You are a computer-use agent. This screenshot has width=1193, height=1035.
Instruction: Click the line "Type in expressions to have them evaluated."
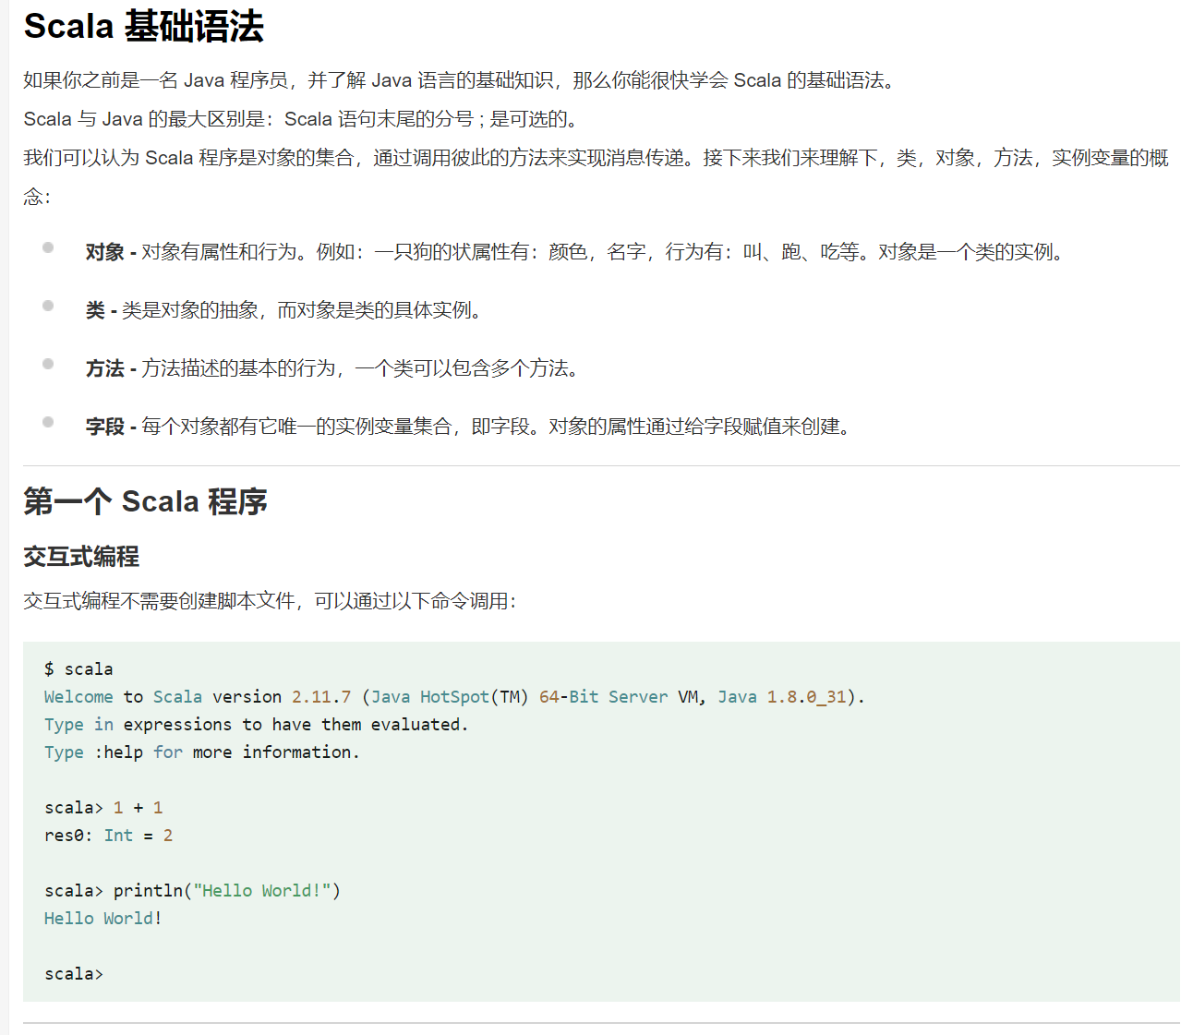[256, 725]
